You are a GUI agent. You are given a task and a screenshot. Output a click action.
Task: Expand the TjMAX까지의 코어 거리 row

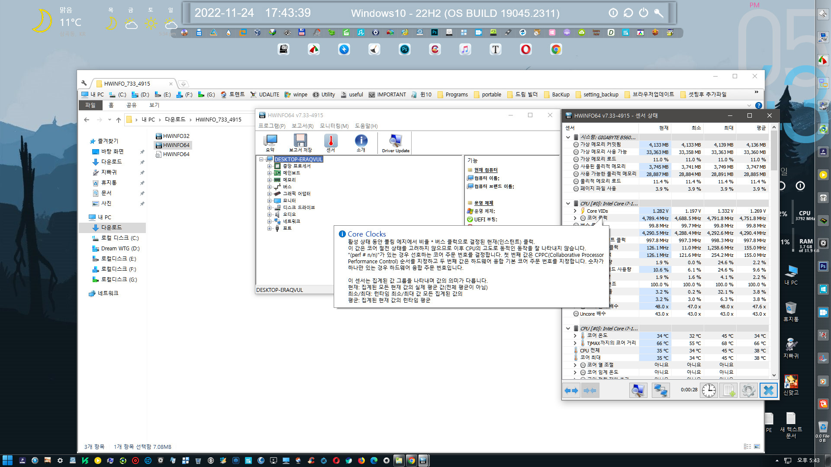pyautogui.click(x=575, y=343)
